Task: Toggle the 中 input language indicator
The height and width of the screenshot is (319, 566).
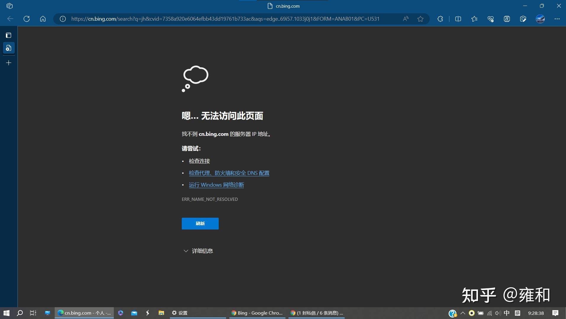Action: pyautogui.click(x=507, y=313)
